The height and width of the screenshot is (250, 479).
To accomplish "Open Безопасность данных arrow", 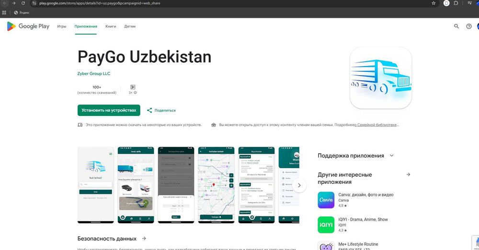I will [144, 239].
